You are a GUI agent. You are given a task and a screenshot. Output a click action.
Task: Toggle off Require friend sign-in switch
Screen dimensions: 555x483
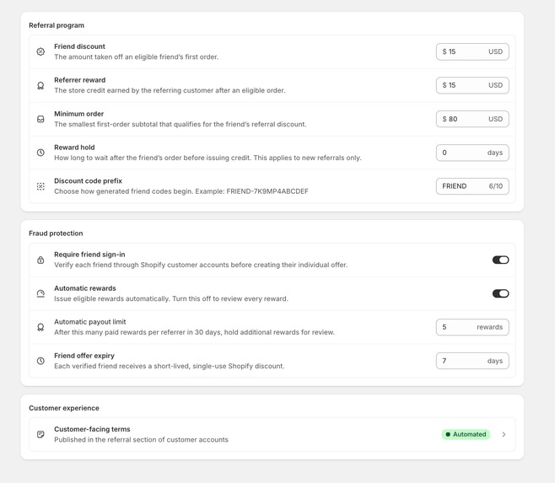tap(500, 260)
